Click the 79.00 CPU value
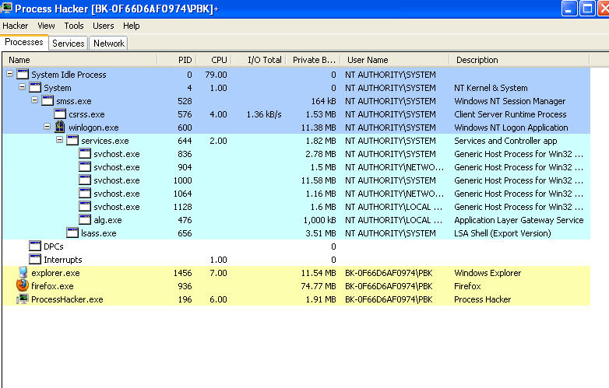This screenshot has height=388, width=609. click(216, 75)
